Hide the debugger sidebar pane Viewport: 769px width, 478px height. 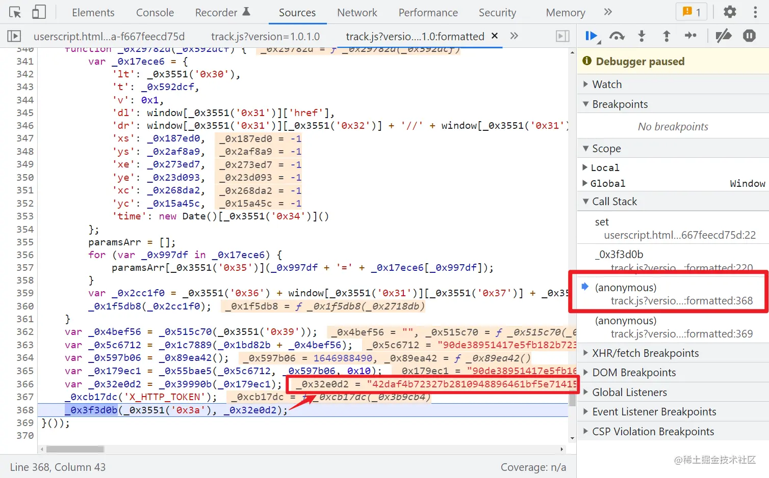pyautogui.click(x=562, y=36)
